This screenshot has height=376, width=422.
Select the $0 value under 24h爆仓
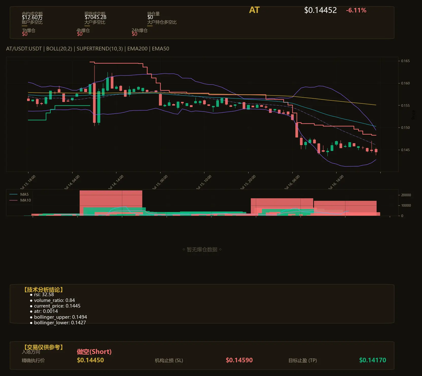coord(134,34)
